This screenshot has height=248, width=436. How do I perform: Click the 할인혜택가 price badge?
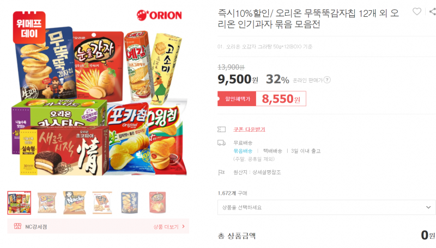(x=237, y=99)
